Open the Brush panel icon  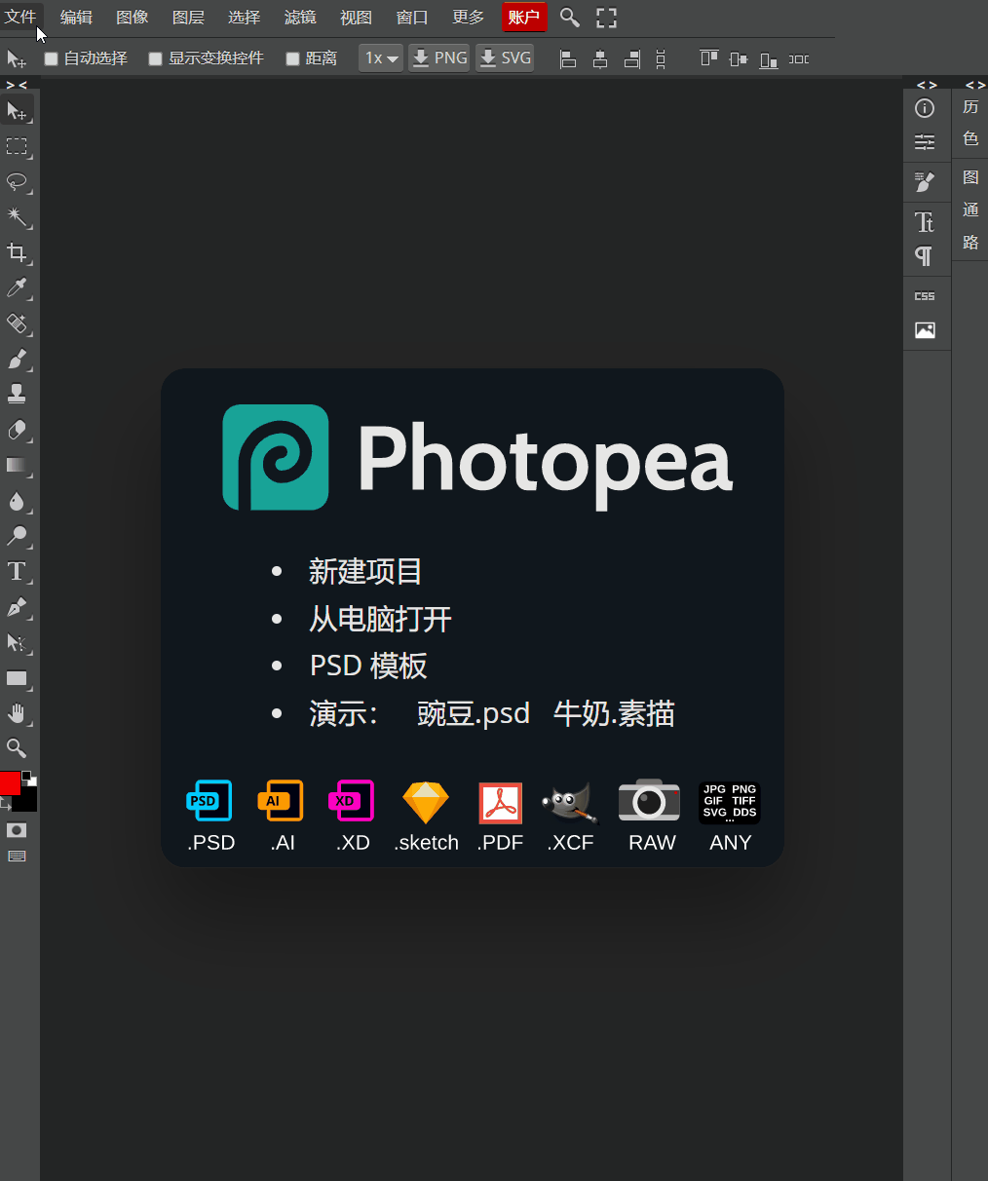coord(925,181)
